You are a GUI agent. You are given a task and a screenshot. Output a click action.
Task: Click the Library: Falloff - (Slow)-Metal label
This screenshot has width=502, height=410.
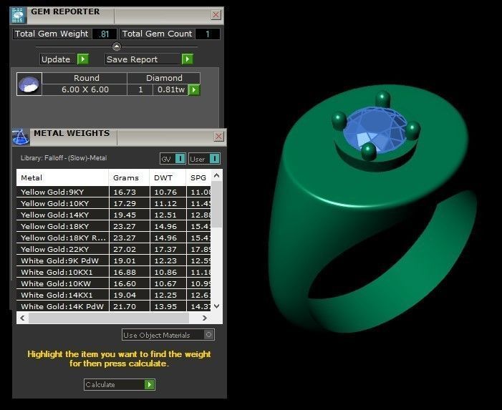point(64,158)
